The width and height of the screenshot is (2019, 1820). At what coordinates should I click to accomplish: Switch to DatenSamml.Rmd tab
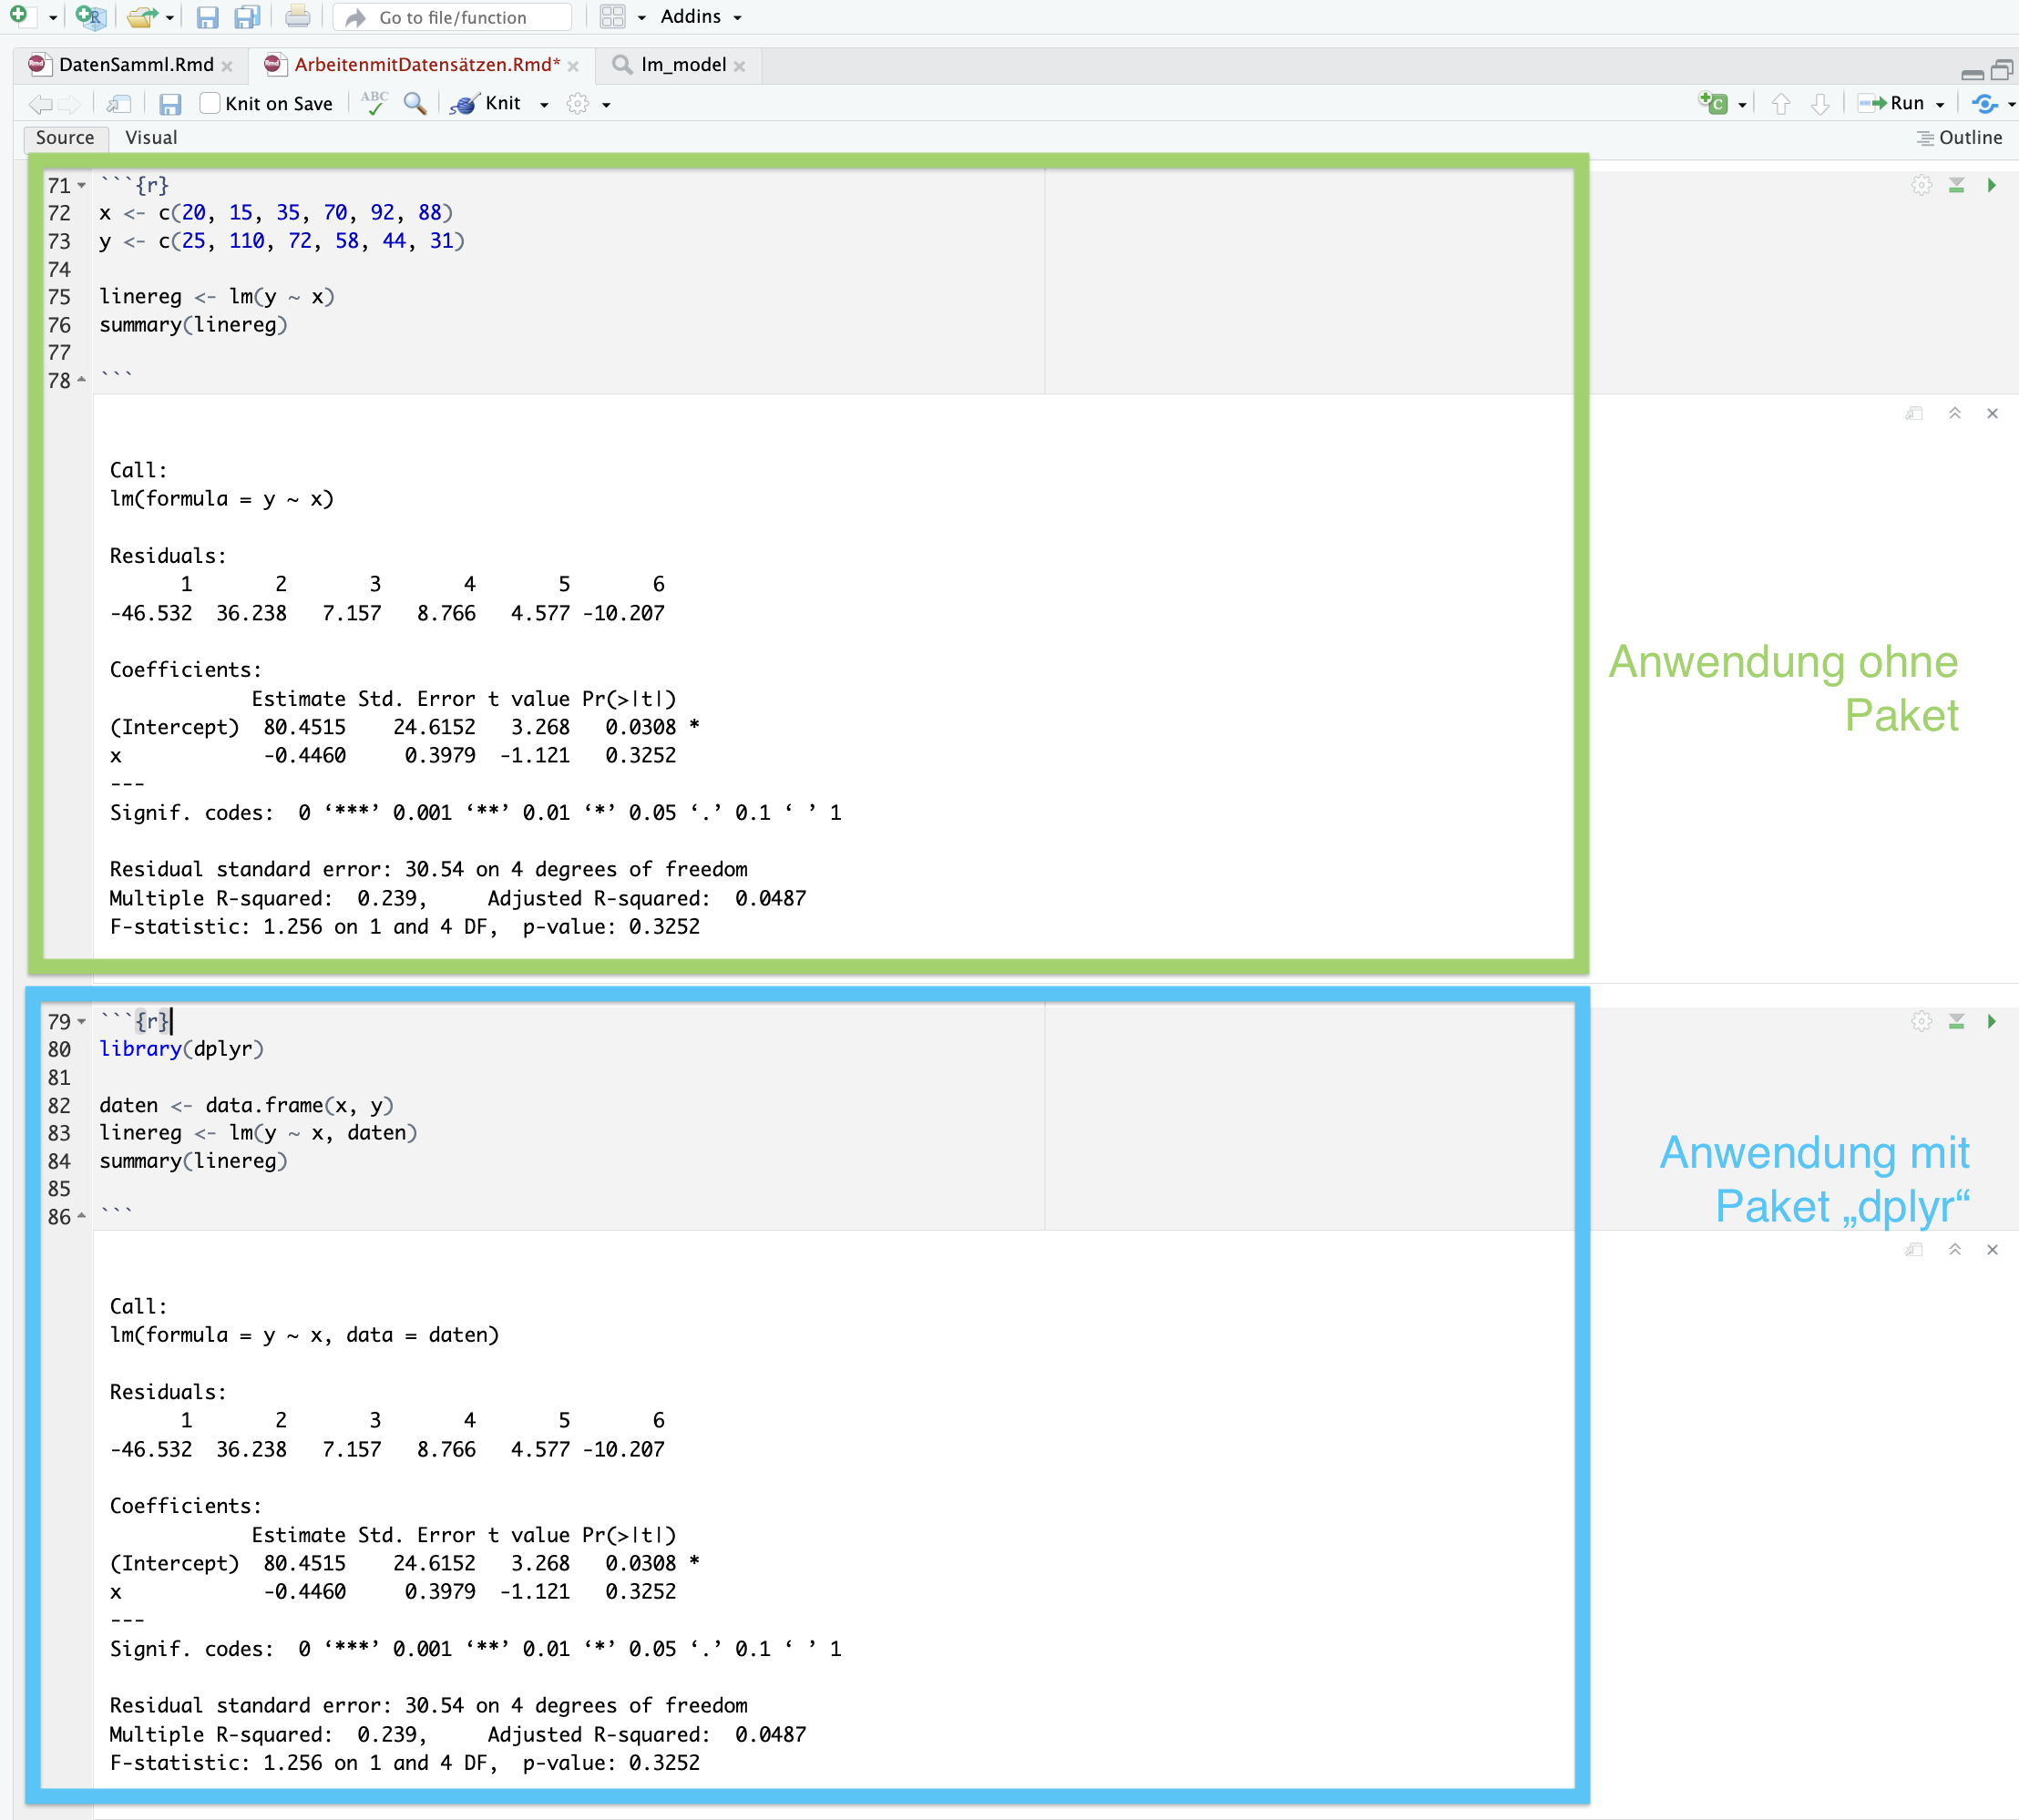pos(135,65)
